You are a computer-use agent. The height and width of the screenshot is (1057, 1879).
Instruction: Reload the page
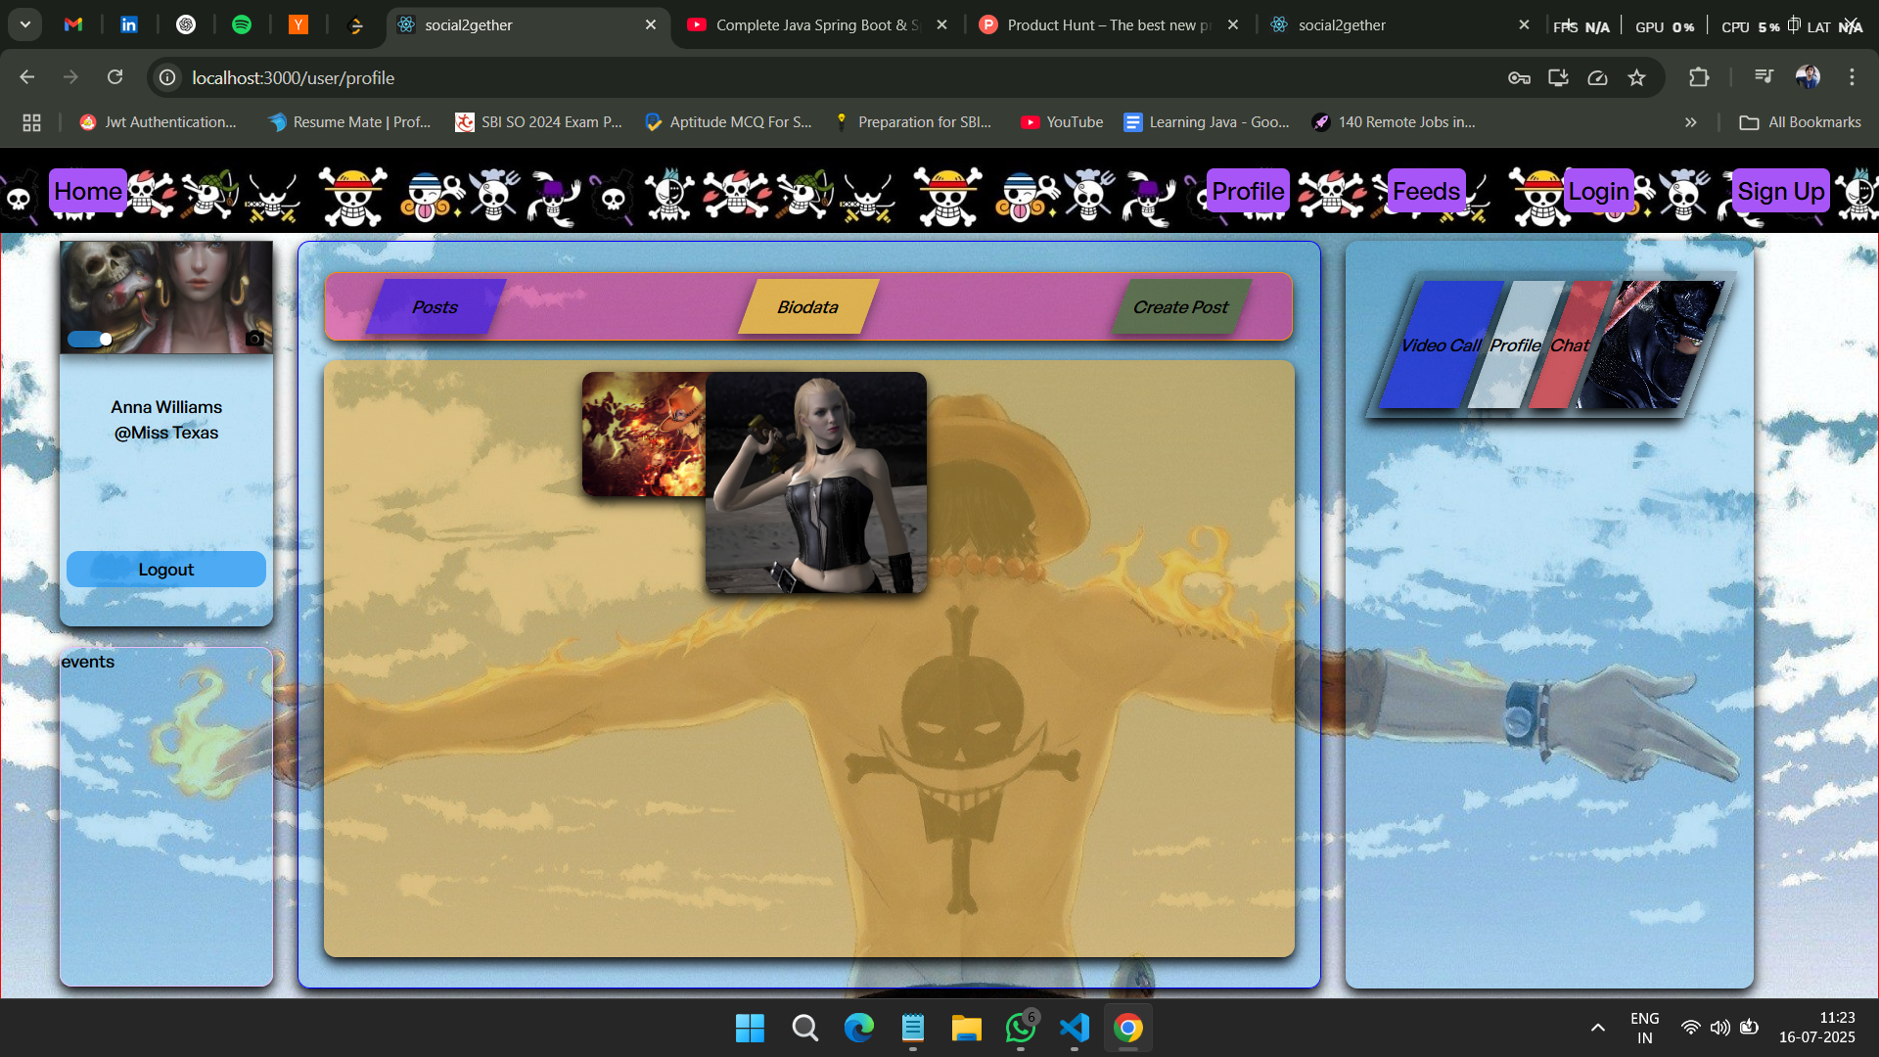click(x=115, y=77)
